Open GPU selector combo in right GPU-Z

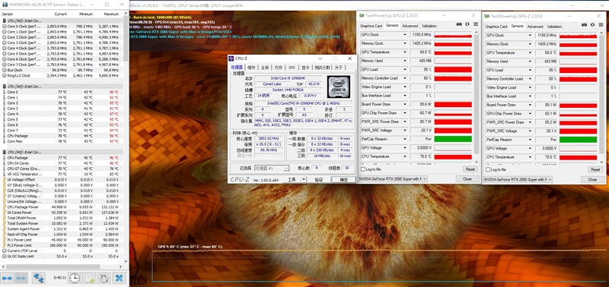point(518,179)
